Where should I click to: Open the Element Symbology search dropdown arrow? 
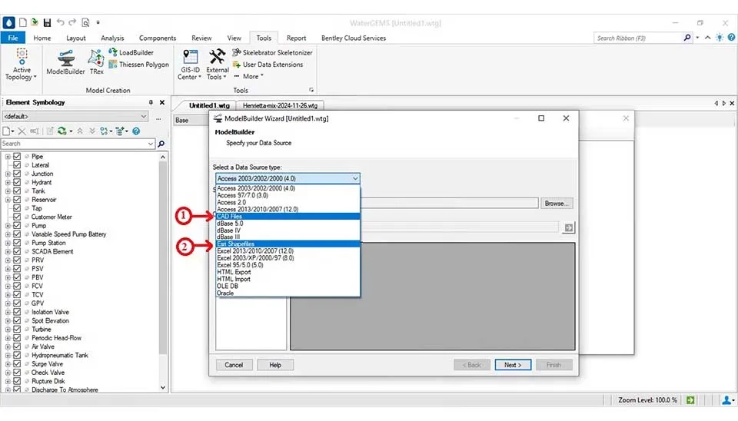point(151,144)
